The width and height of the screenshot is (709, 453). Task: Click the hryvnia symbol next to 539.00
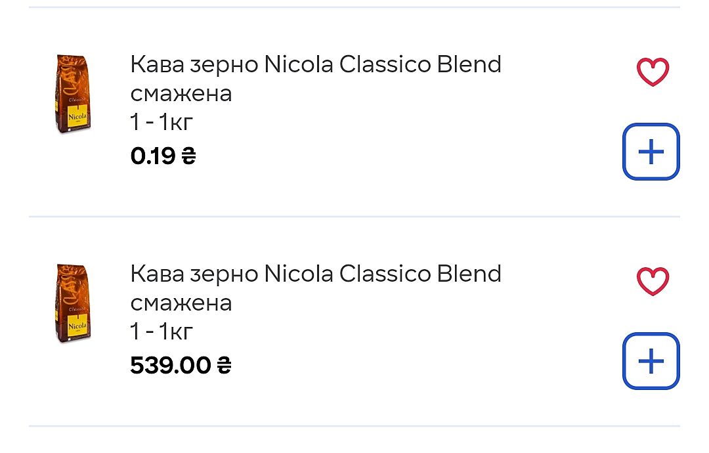[x=224, y=365]
